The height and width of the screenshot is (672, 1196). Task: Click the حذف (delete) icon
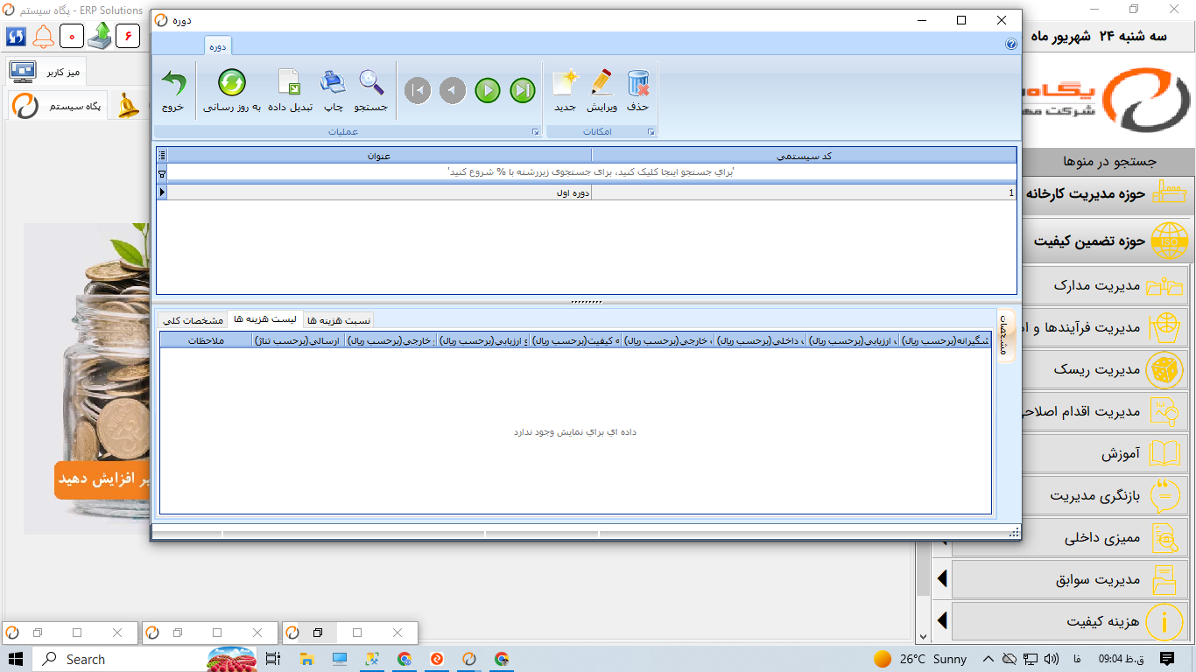pyautogui.click(x=638, y=85)
